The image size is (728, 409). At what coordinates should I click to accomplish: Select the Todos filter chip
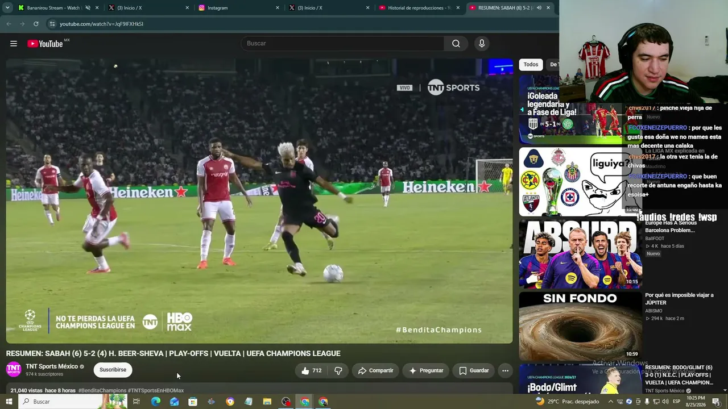531,65
